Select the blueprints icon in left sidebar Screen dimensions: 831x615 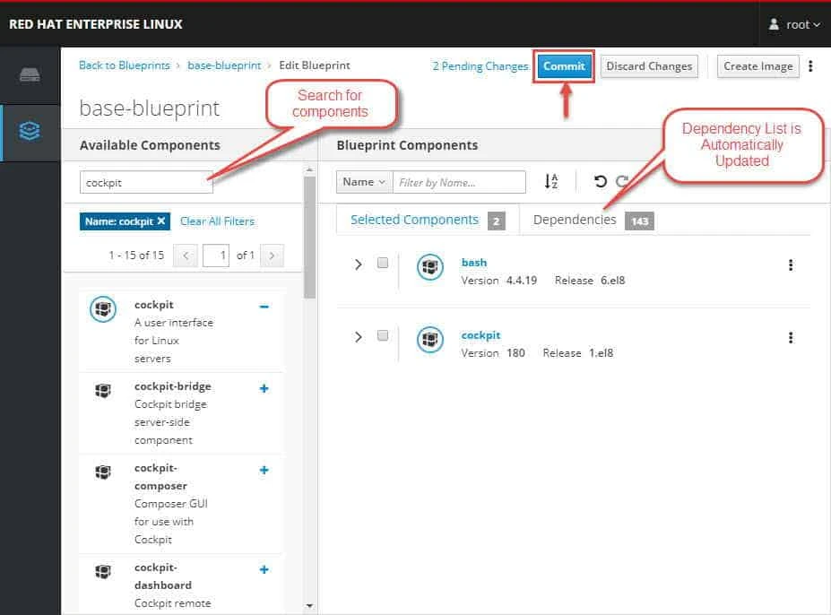coord(30,129)
